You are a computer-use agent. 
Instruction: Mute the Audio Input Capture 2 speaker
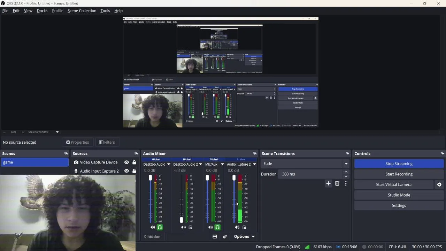[x=237, y=227]
